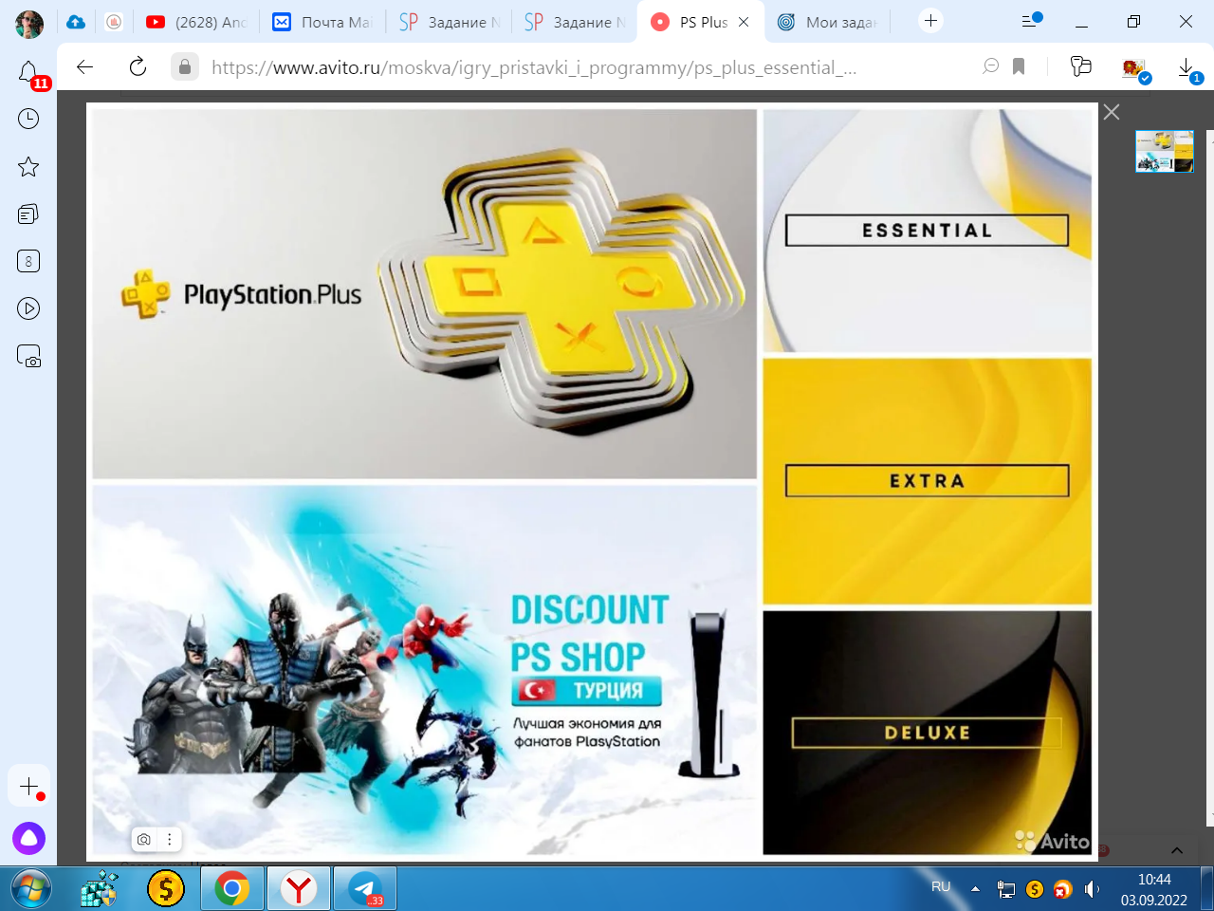Open Yandex Browser main menu icon
Screen dimensions: 1214x911
coord(1031,21)
